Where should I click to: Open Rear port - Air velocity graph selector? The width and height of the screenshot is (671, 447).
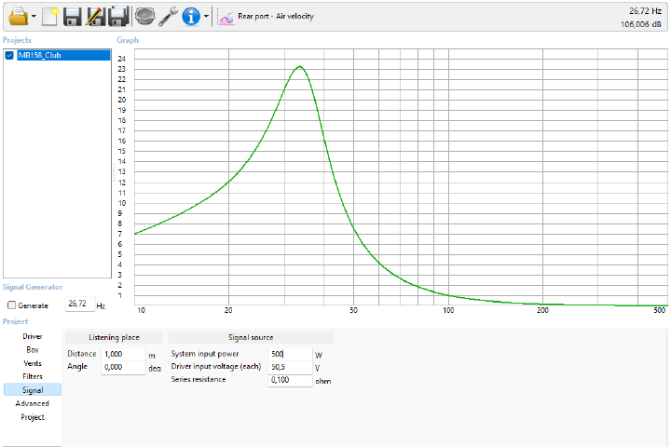[276, 16]
